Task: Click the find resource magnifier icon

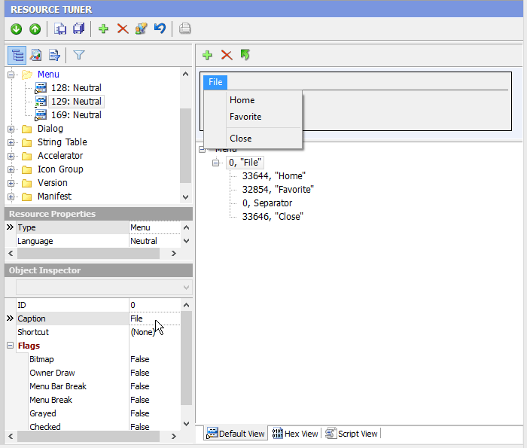Action: tap(35, 55)
